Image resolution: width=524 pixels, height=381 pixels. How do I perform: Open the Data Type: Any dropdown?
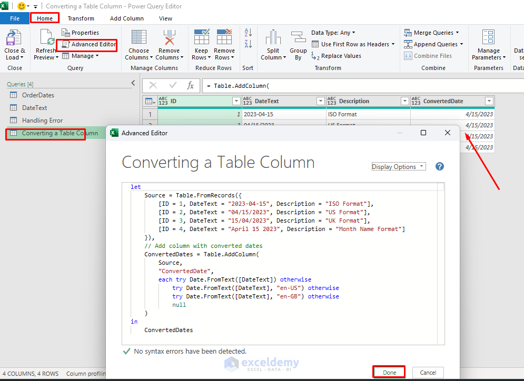coord(333,33)
